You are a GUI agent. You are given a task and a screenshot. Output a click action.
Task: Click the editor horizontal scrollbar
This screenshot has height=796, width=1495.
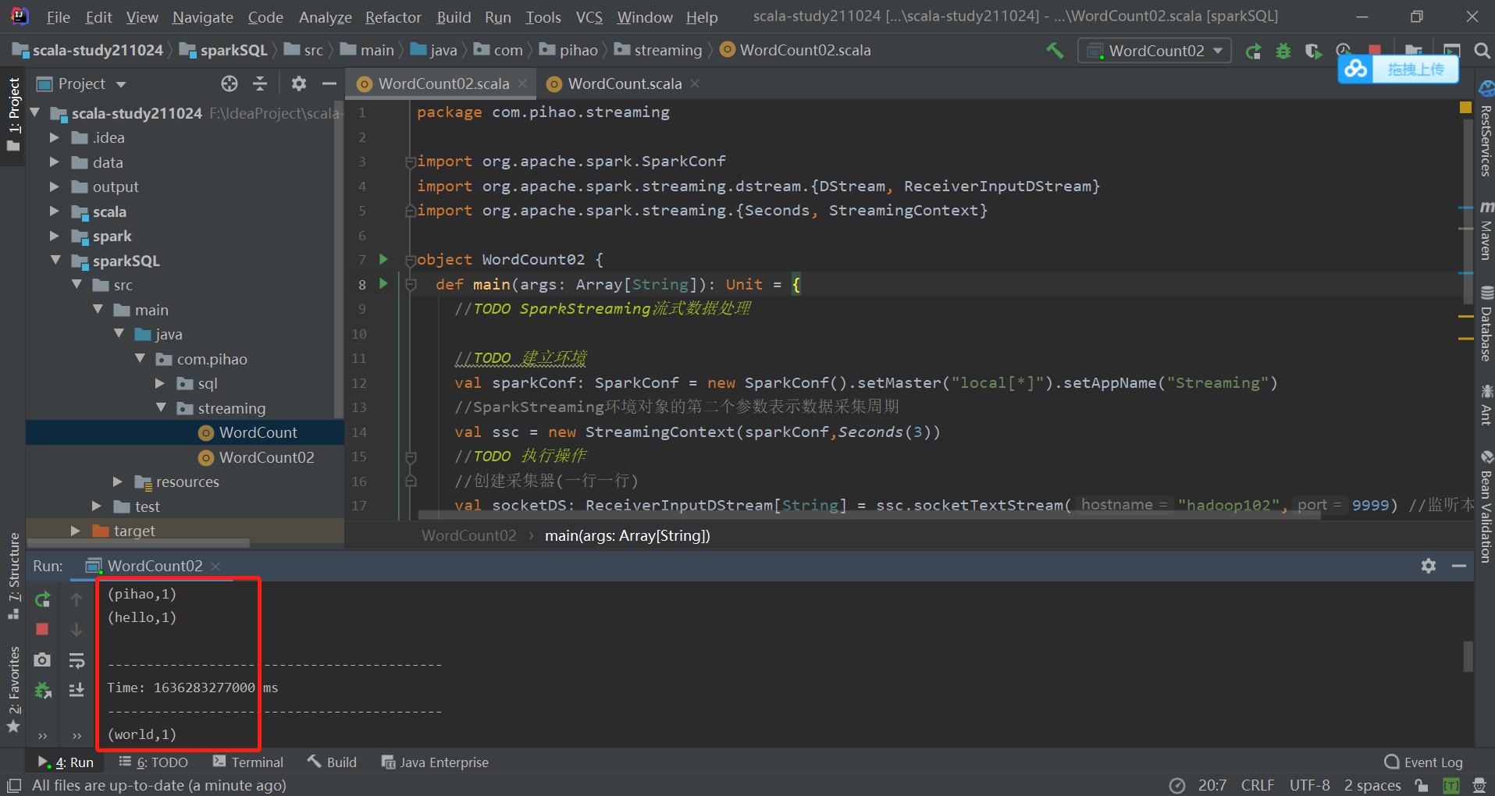[869, 515]
